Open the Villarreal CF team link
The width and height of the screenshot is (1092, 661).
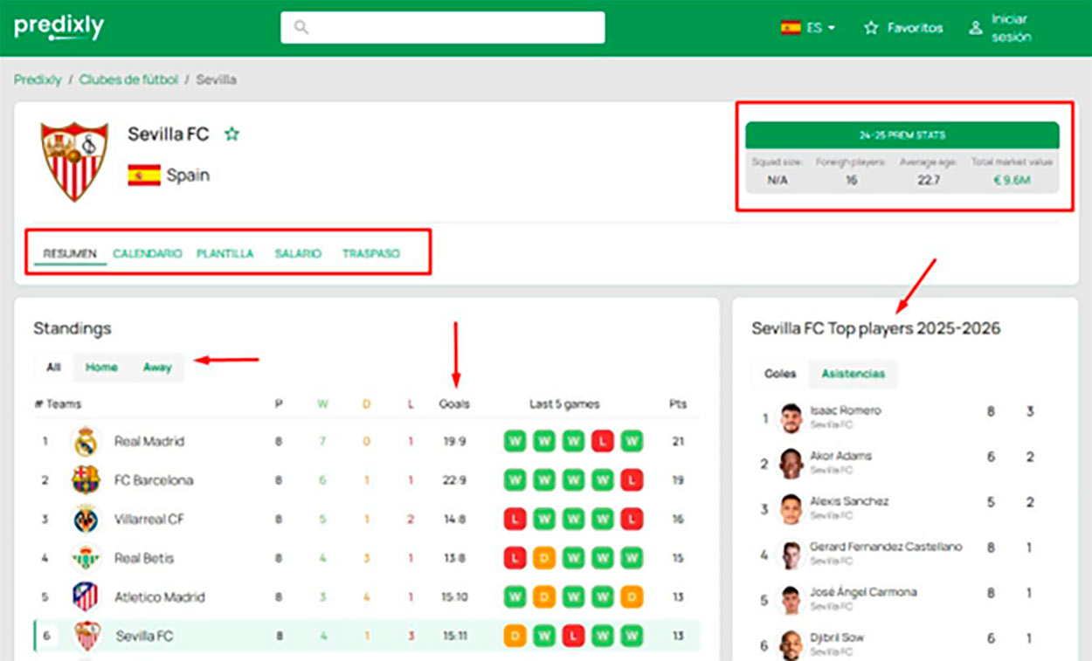pos(149,520)
